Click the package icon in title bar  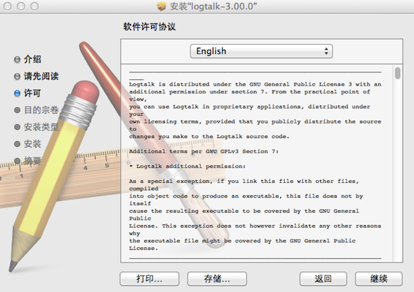pyautogui.click(x=161, y=6)
